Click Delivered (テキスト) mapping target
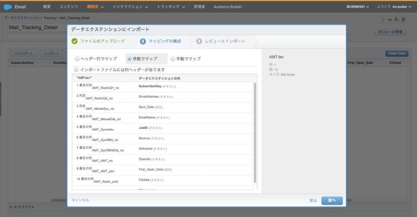The width and height of the screenshot is (417, 217). pyautogui.click(x=153, y=149)
